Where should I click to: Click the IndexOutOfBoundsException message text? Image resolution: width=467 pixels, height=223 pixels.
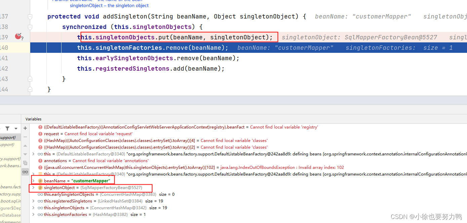point(282,168)
